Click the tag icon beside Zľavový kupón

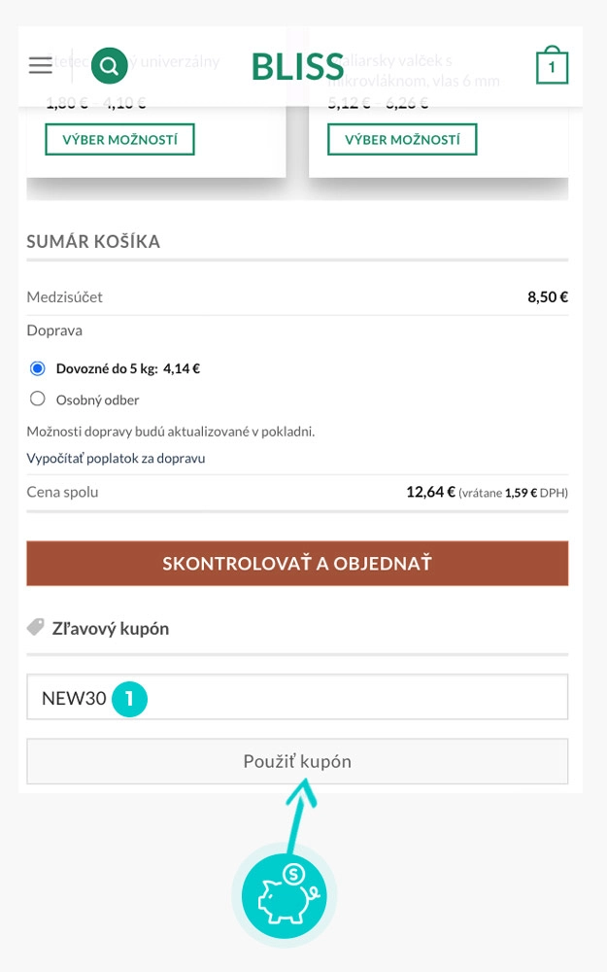pyautogui.click(x=35, y=628)
